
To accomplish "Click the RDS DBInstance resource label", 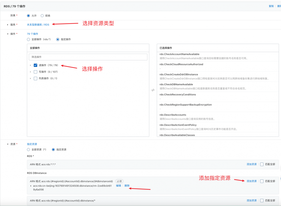I will tap(37, 173).
